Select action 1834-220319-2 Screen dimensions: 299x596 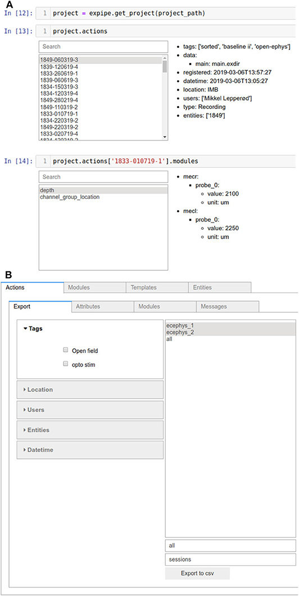[101, 121]
